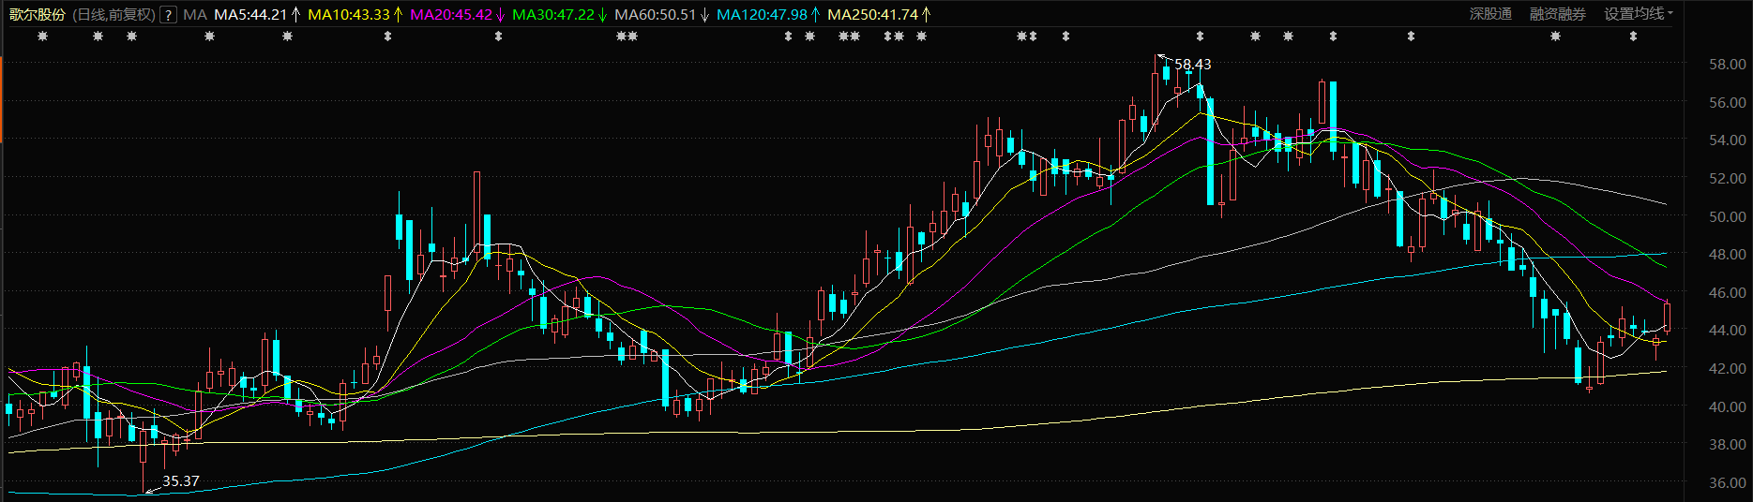Click the 50.00 price axis label
The height and width of the screenshot is (502, 1753).
[1728, 216]
